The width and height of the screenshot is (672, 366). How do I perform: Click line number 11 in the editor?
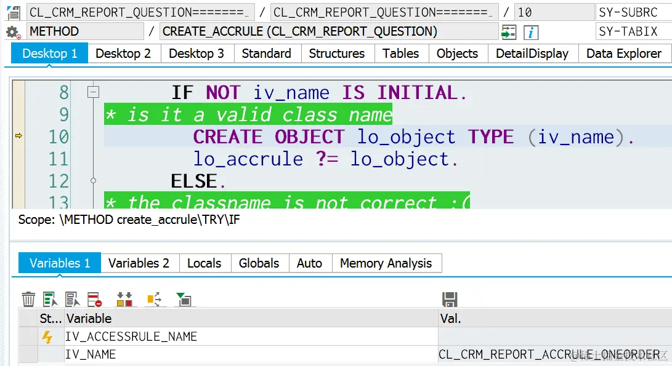click(59, 159)
